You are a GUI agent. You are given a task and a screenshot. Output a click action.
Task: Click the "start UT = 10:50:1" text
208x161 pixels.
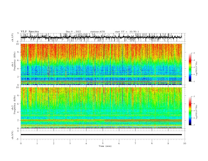(127, 32)
